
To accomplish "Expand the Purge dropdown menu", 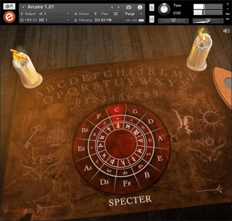I will (x=134, y=14).
